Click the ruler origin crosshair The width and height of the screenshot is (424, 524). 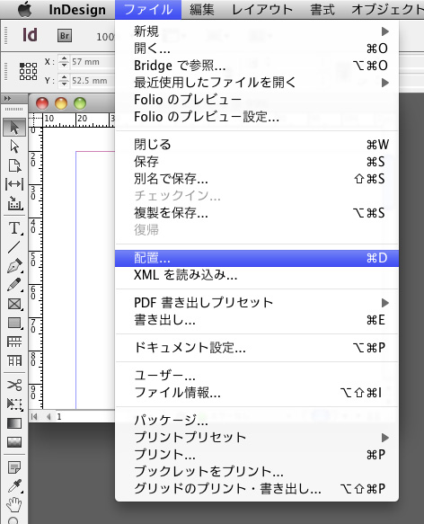35,120
